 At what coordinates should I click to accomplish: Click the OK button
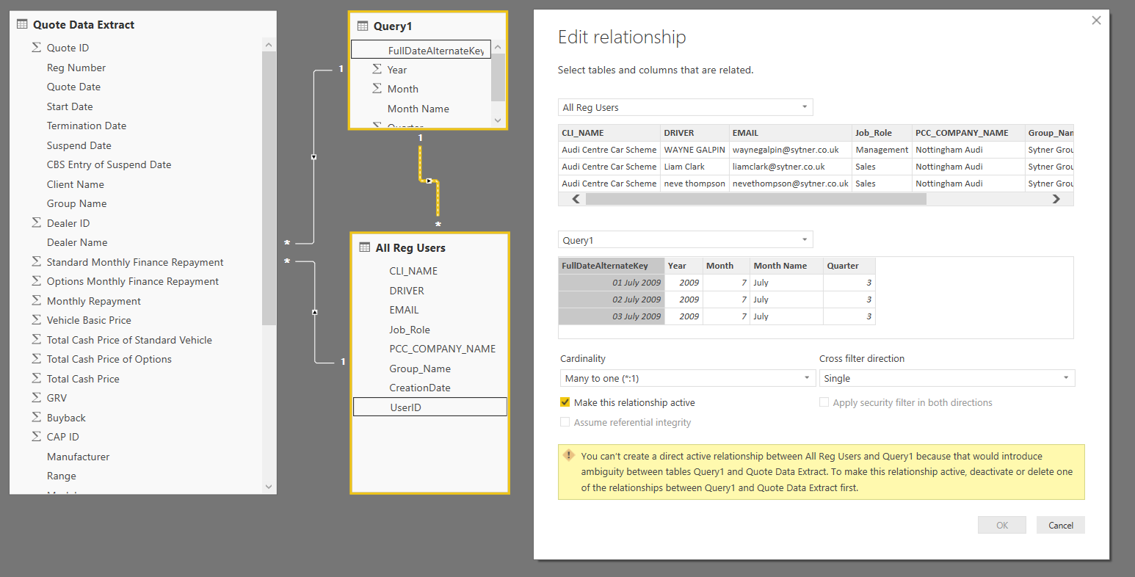(1002, 525)
